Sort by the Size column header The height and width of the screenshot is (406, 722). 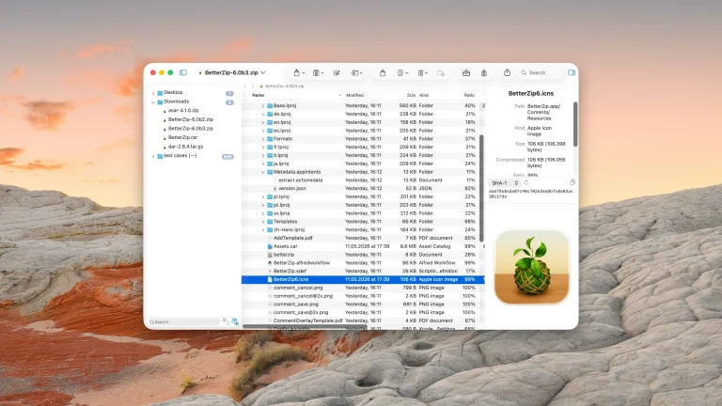click(405, 95)
